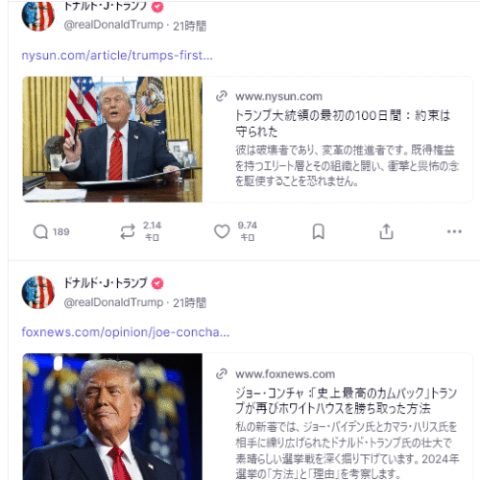Click the @realDonaldTrump handle on second post

113,302
